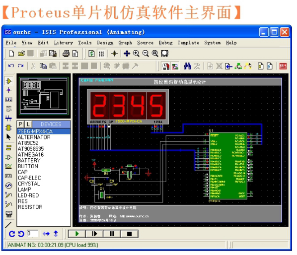Toggle the grid dots display

click(101, 54)
